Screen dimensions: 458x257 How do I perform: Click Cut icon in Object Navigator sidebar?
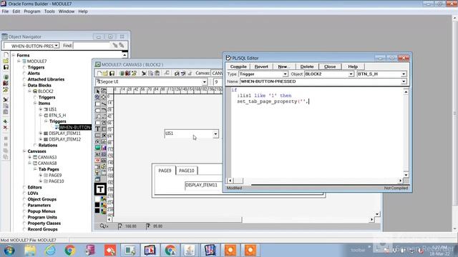[x=6, y=100]
